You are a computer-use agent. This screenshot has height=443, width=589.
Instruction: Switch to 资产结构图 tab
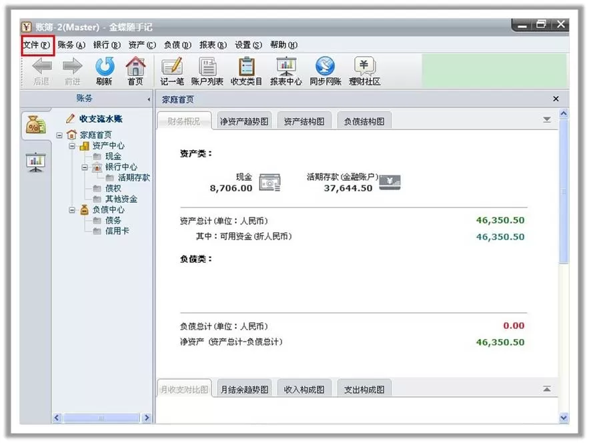point(304,121)
